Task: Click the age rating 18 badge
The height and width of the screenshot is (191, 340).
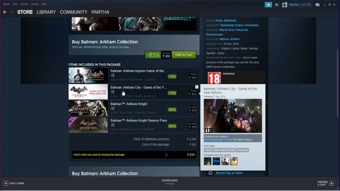Action: pyautogui.click(x=214, y=78)
